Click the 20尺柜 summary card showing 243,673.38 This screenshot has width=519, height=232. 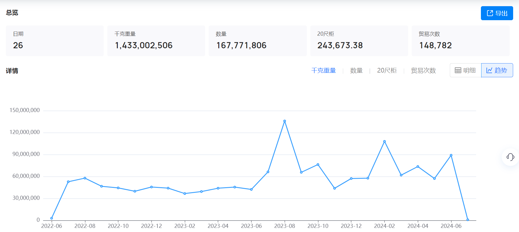(x=359, y=41)
